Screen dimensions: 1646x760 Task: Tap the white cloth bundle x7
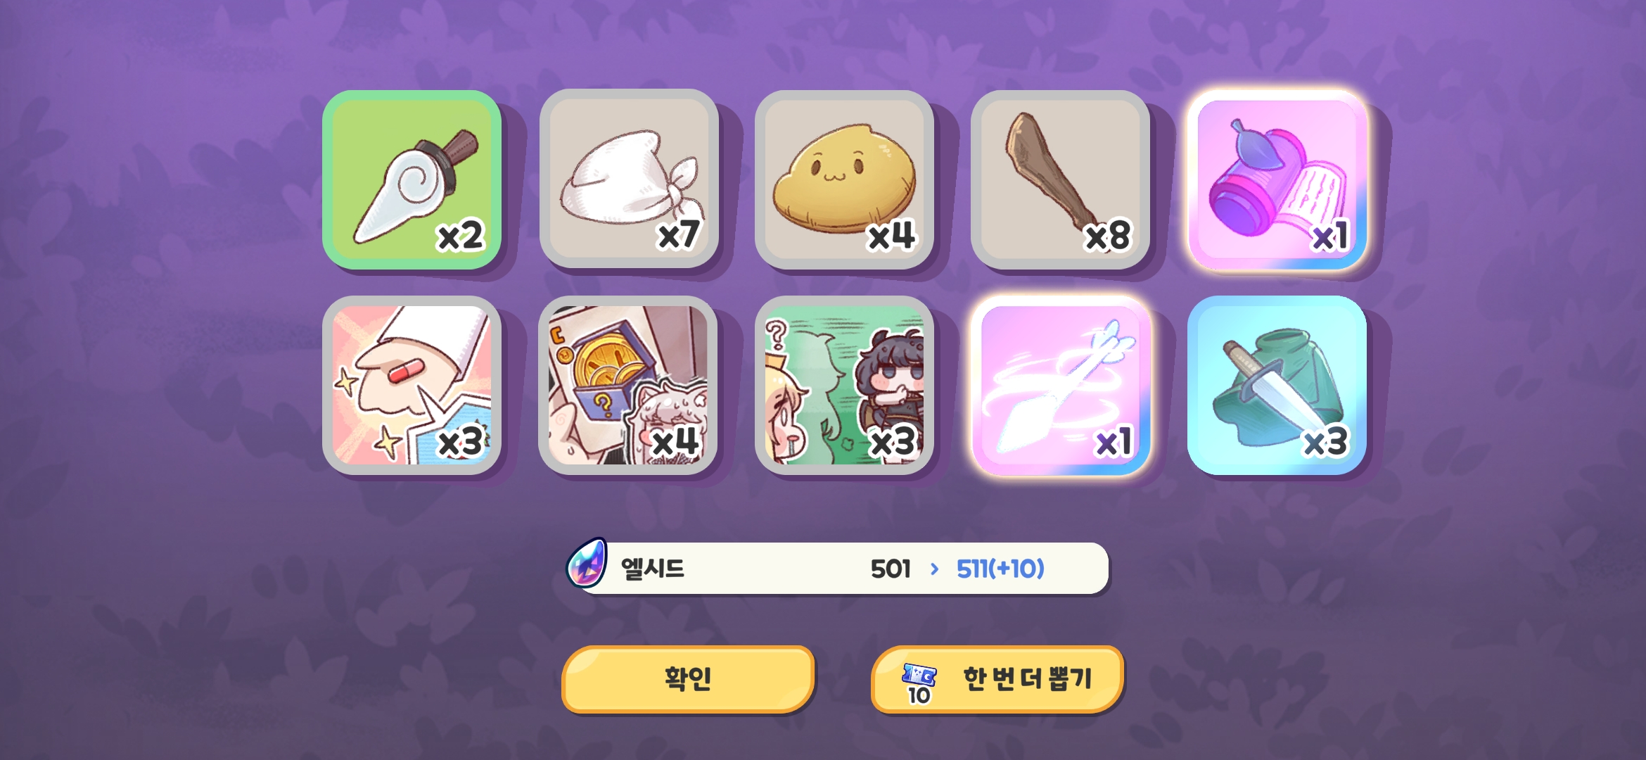[x=628, y=179]
